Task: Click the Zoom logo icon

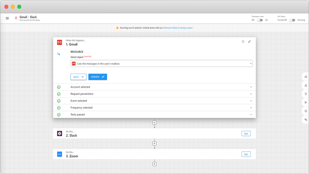Action: pyautogui.click(x=60, y=154)
